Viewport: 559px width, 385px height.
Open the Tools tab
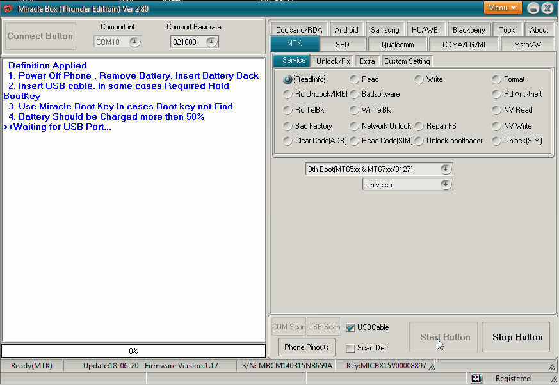(x=507, y=29)
